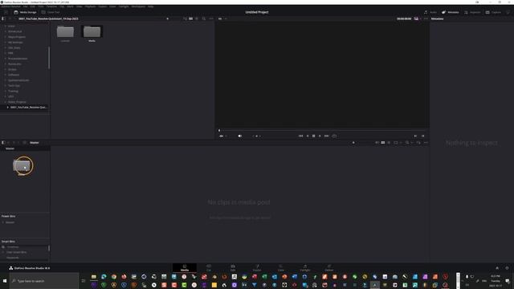Go to first frame in viewer
Viewport: 514px width, 289px height.
point(300,136)
